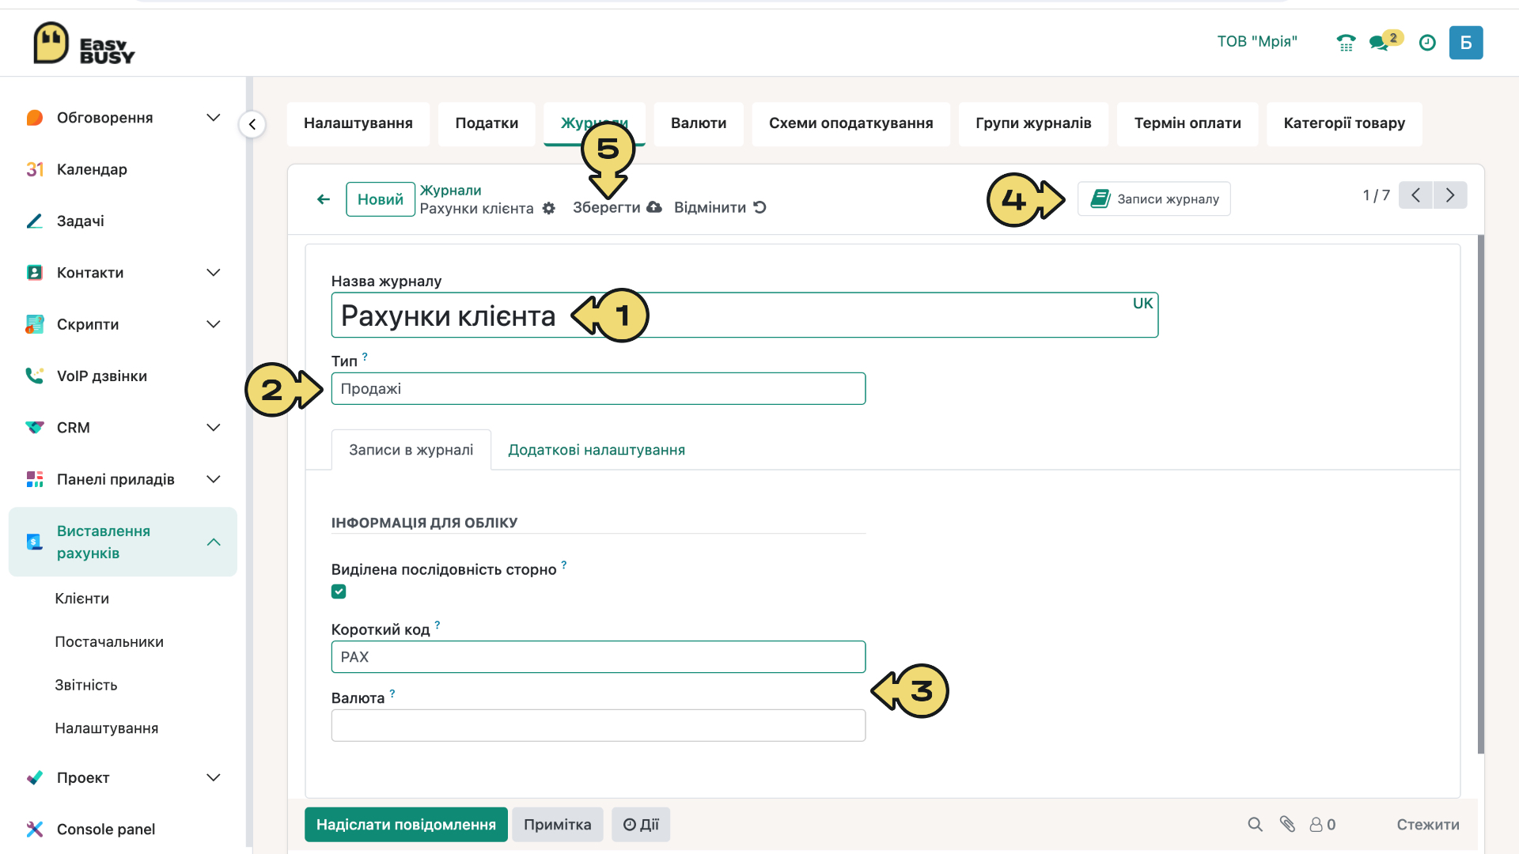Open the Термін оплати tab

[x=1188, y=123]
